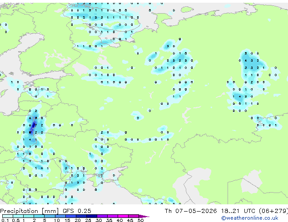The height and width of the screenshot is (222, 288).
Task: Click the 'GFS 0.25' model label
Action: [x=77, y=211]
